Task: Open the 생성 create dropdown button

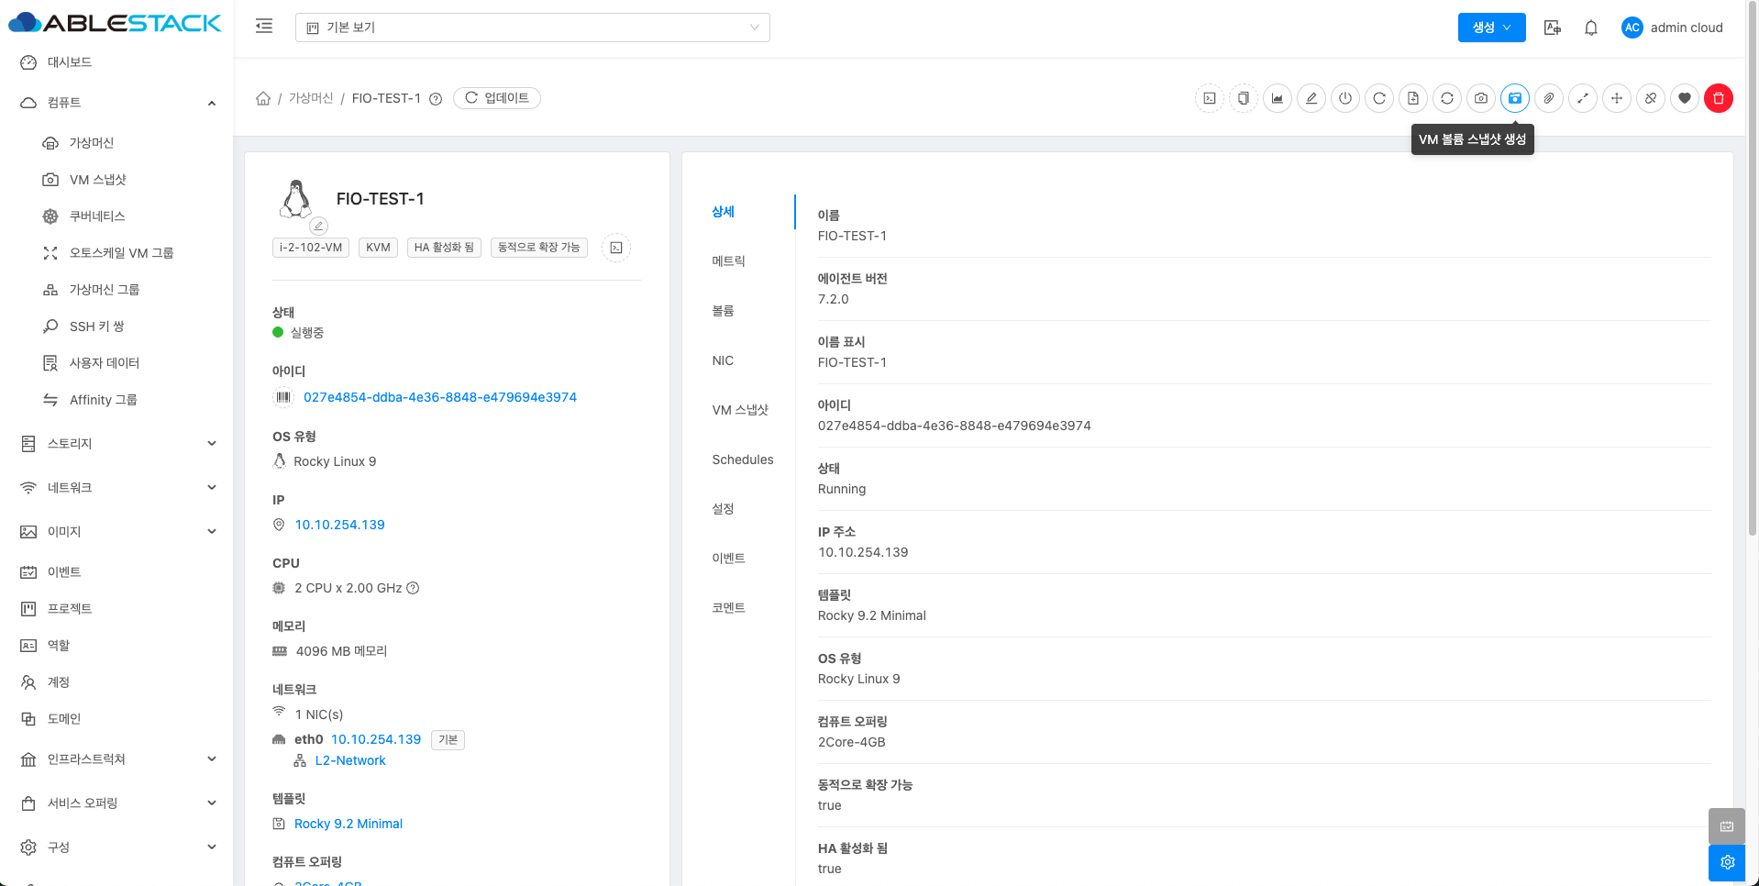Action: tap(1491, 28)
